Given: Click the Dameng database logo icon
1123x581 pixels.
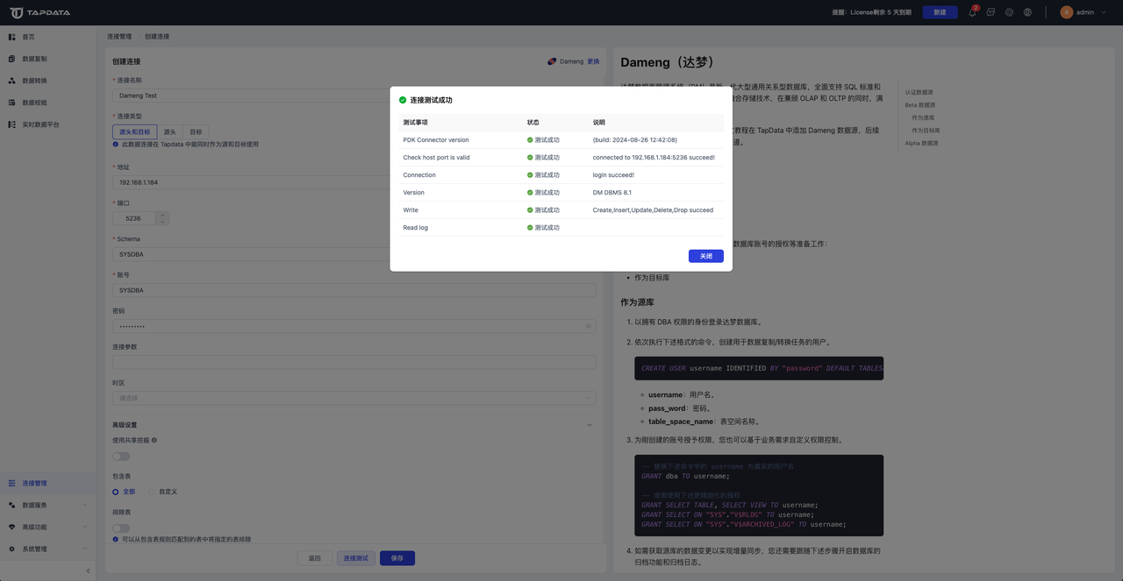Looking at the screenshot, I should coord(552,61).
